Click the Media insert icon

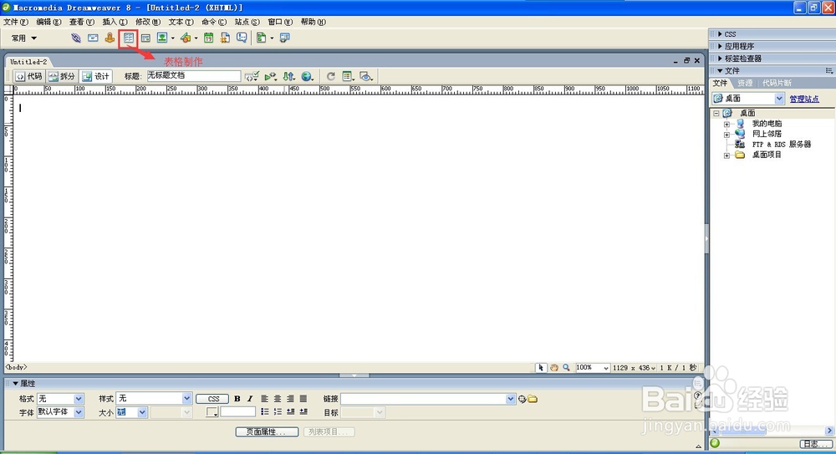click(x=186, y=38)
